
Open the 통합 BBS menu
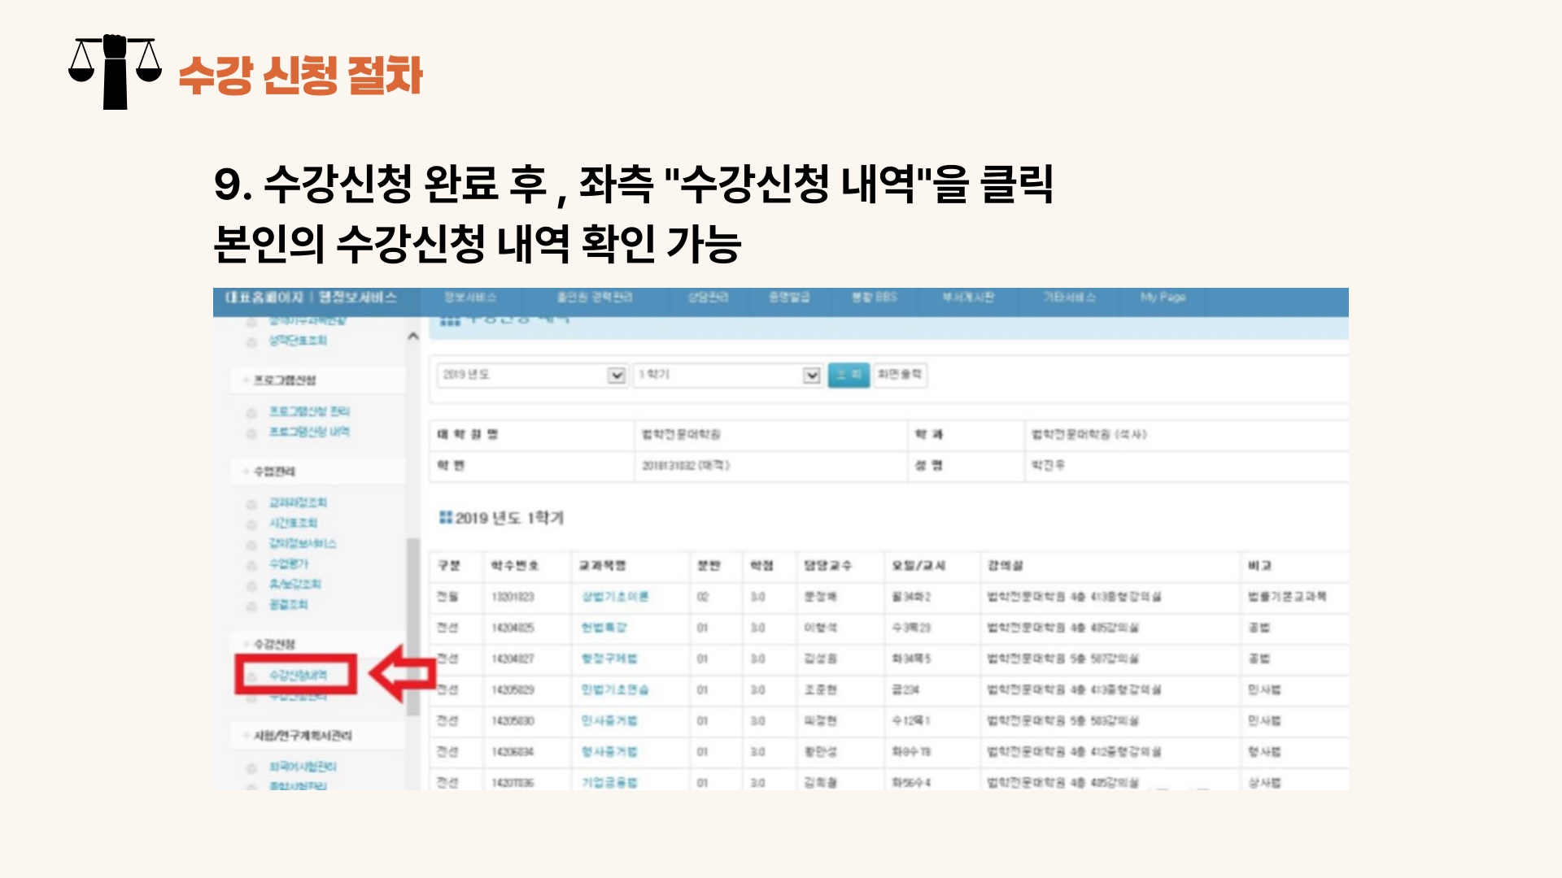tap(874, 298)
